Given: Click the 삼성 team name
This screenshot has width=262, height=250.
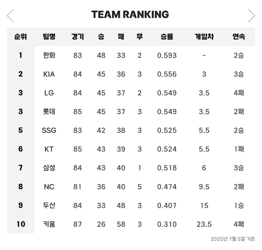Looking at the screenshot, I should 49,168.
